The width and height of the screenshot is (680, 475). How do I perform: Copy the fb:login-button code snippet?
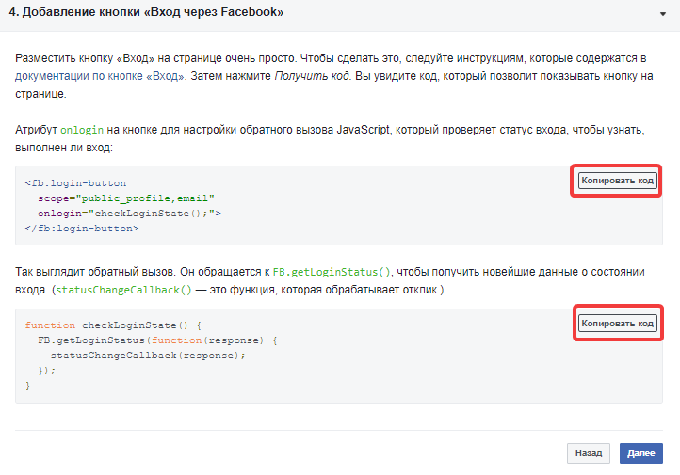pos(617,181)
